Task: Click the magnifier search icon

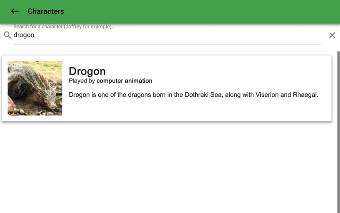Action: pyautogui.click(x=7, y=35)
